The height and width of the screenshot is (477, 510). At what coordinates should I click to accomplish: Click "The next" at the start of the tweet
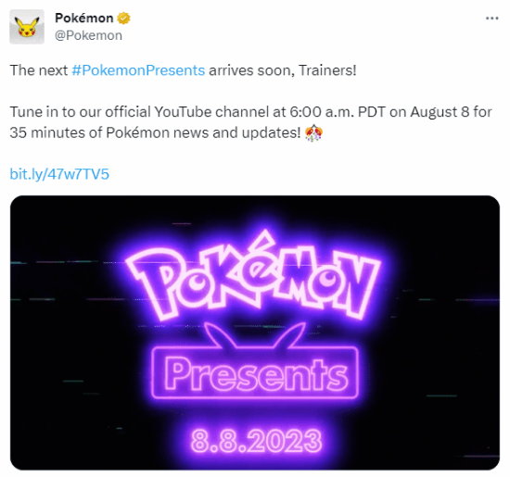(x=39, y=70)
